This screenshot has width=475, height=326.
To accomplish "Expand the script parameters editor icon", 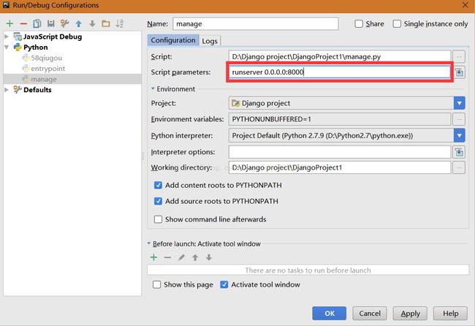I will (459, 72).
